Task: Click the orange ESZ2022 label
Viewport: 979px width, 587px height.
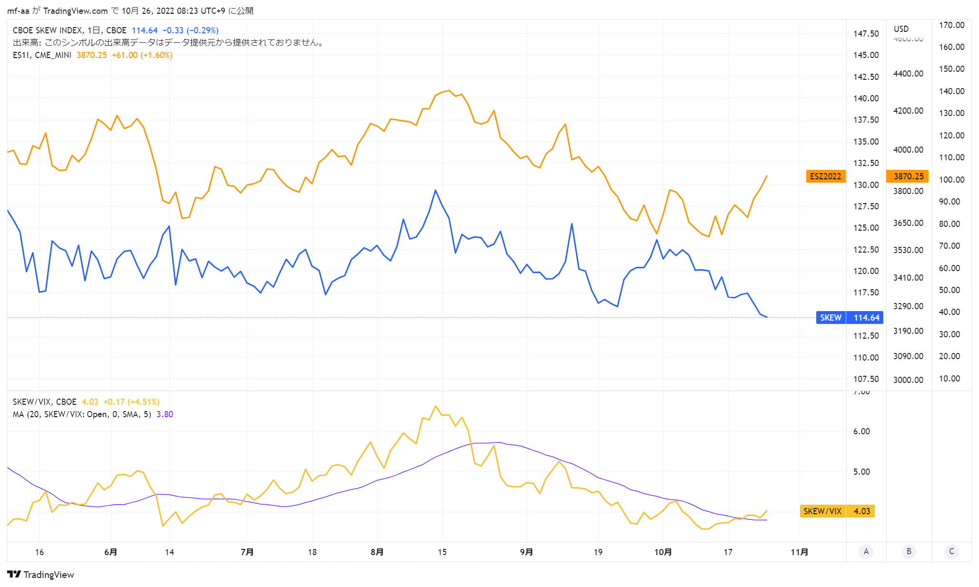Action: 826,176
